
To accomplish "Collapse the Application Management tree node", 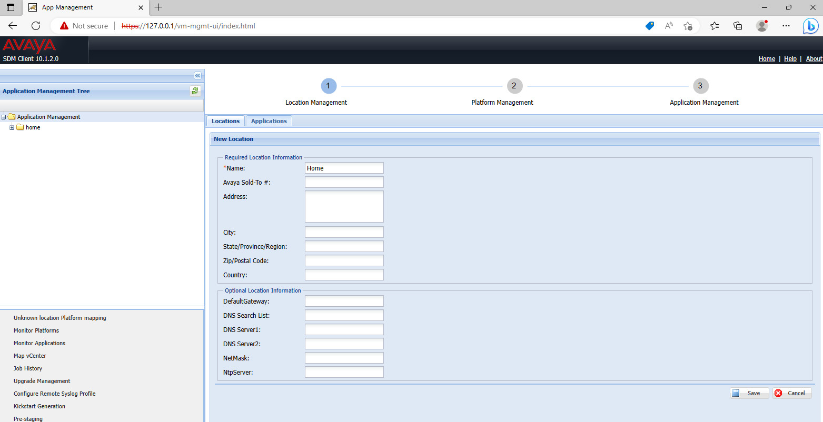I will pos(4,117).
